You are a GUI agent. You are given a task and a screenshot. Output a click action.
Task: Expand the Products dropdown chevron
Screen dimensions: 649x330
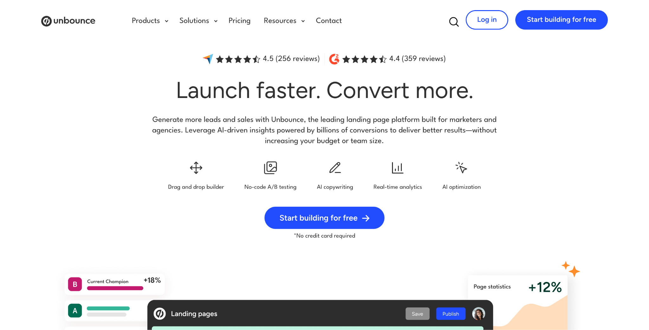(x=166, y=21)
